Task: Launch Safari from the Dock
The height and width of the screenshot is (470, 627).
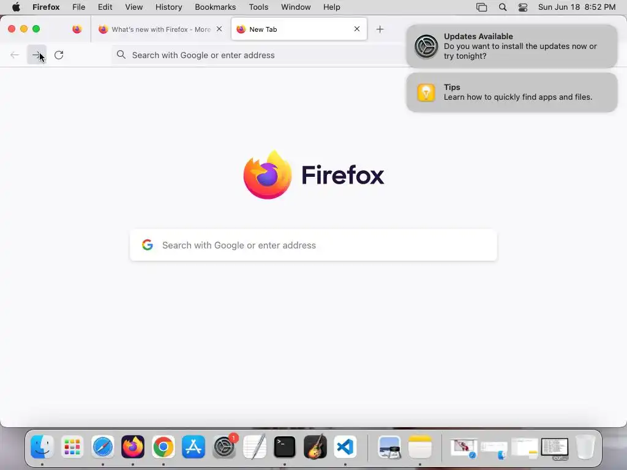Action: [x=103, y=446]
